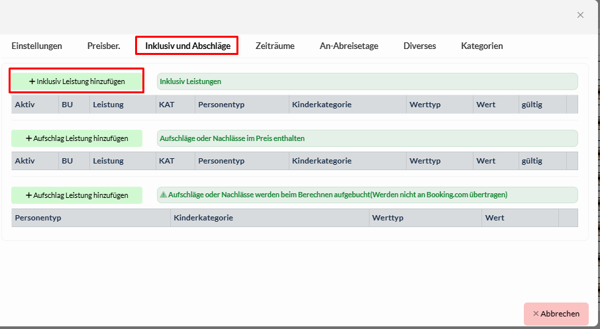Click Aktiv column header in Inklusiv Leistungen table
Screen dimensions: 600x329
point(25,105)
